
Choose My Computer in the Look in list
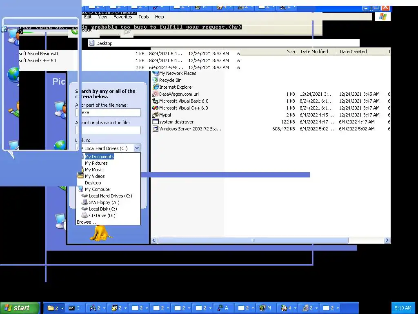pos(98,189)
